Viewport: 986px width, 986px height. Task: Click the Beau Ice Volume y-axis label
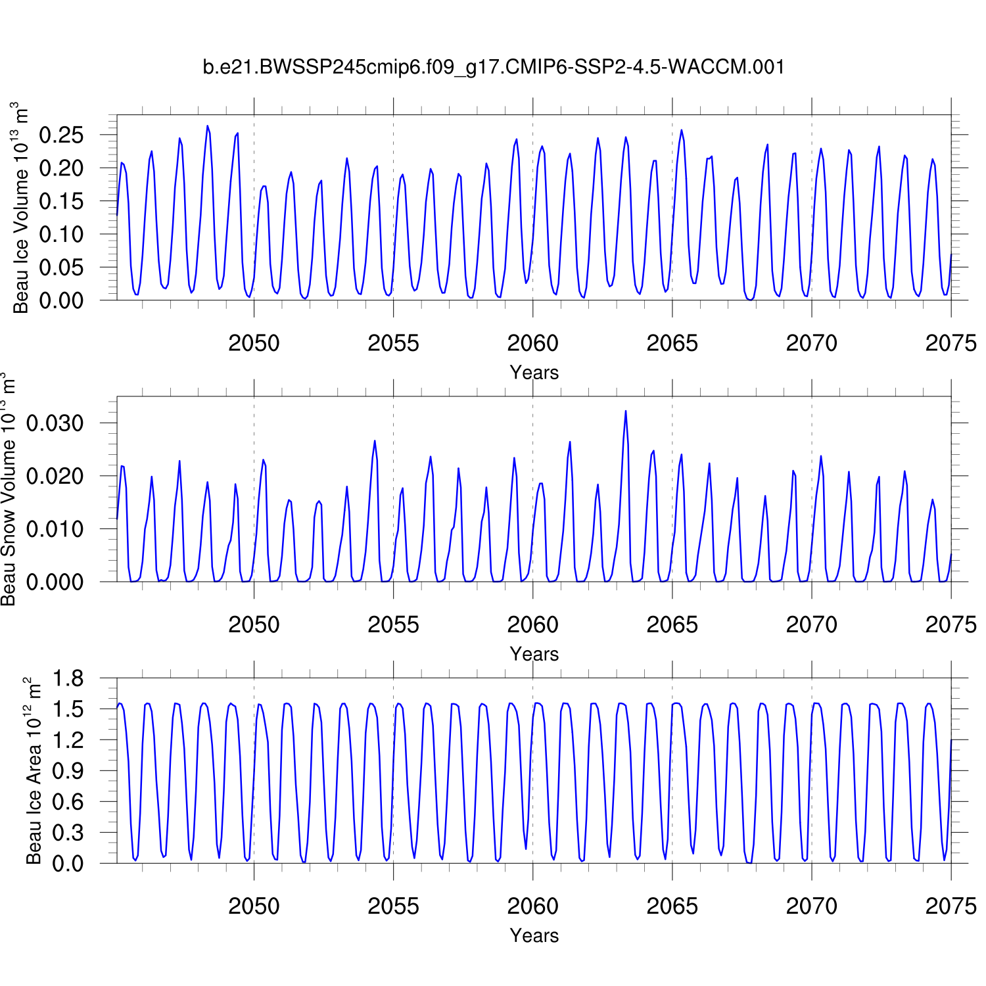click(21, 208)
